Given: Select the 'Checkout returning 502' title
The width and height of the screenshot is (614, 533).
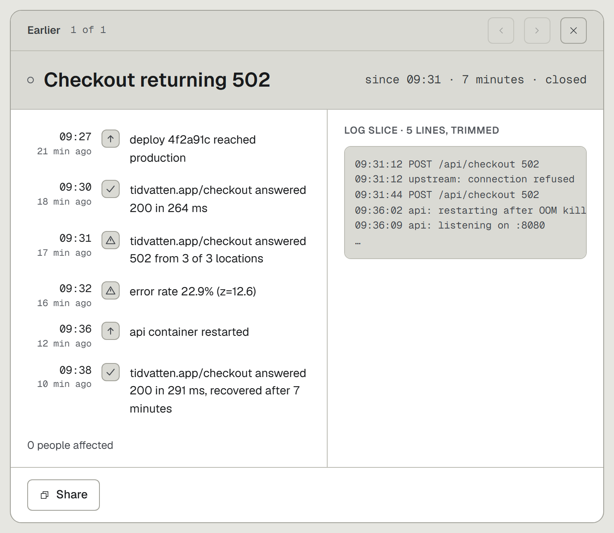Looking at the screenshot, I should pyautogui.click(x=157, y=80).
